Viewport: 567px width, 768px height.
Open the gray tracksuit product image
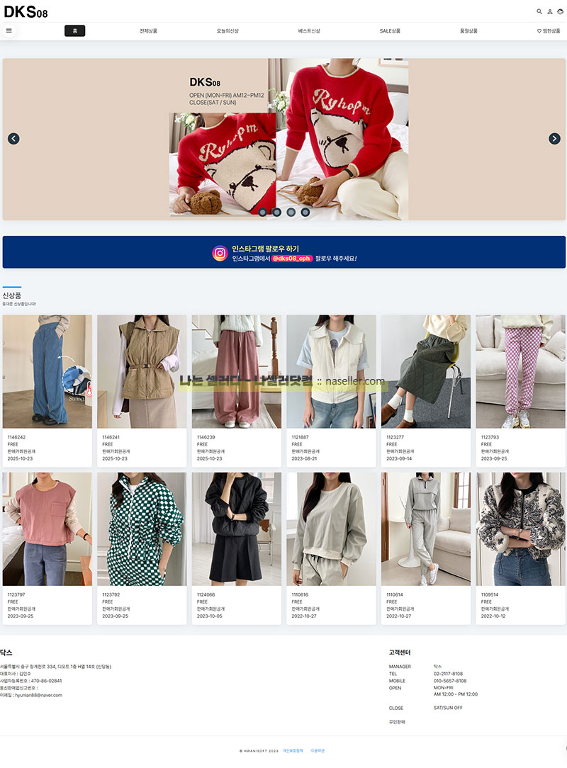point(426,529)
